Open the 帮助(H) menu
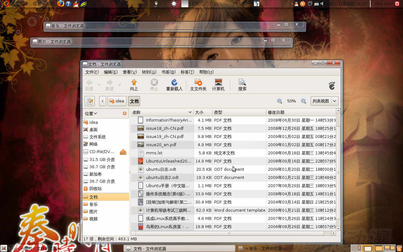This screenshot has width=403, height=252. (x=207, y=72)
